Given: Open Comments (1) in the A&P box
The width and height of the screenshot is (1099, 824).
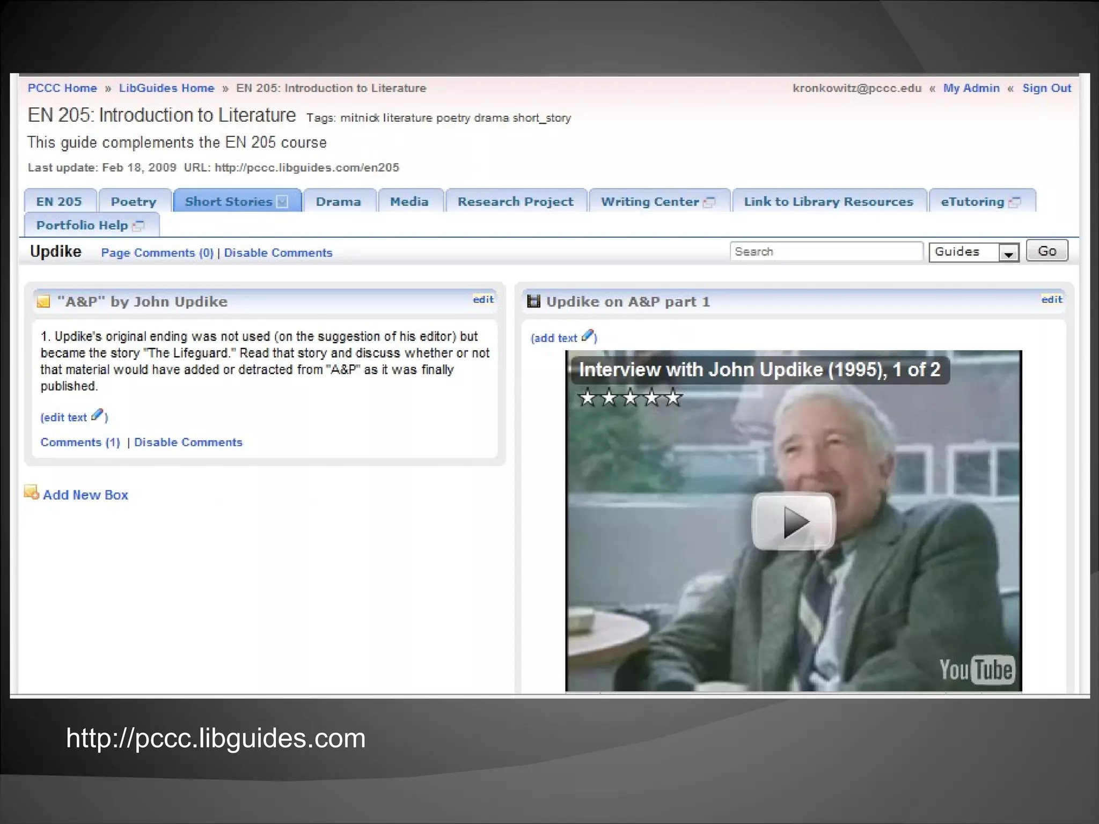Looking at the screenshot, I should (x=80, y=442).
